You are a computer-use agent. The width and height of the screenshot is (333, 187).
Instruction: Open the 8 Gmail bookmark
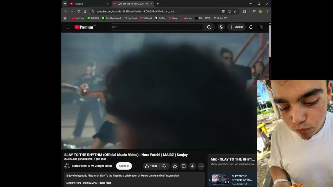coord(146,18)
